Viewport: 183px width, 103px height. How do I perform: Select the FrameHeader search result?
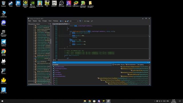58,74
